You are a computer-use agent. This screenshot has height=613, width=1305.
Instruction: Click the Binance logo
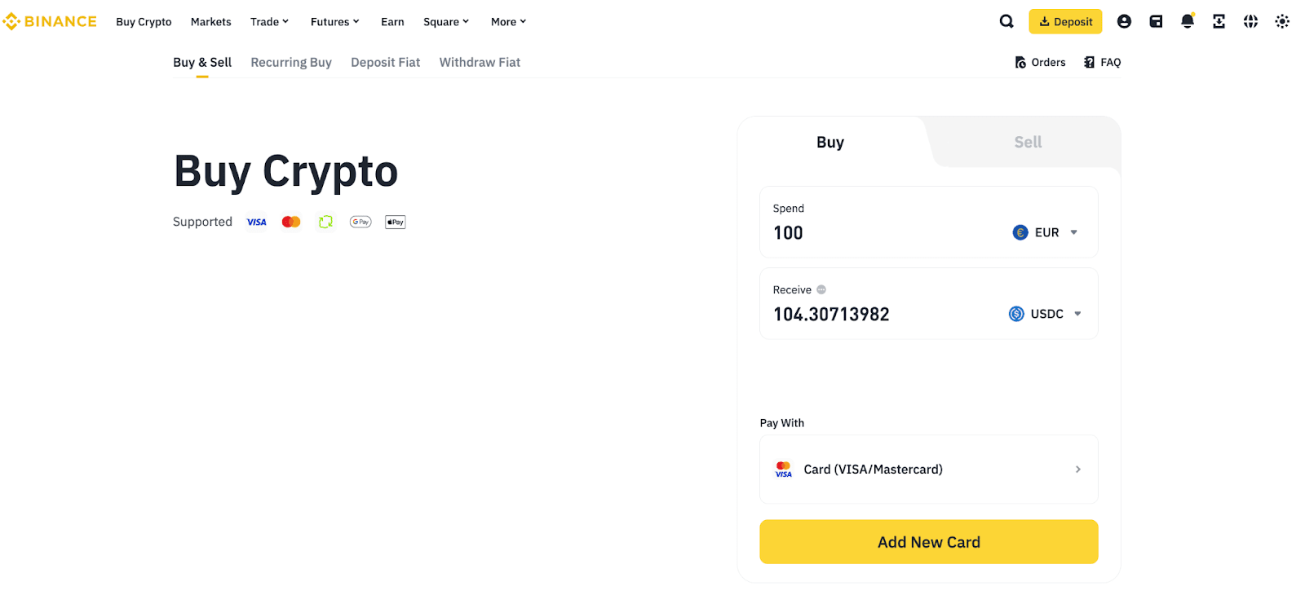click(51, 22)
